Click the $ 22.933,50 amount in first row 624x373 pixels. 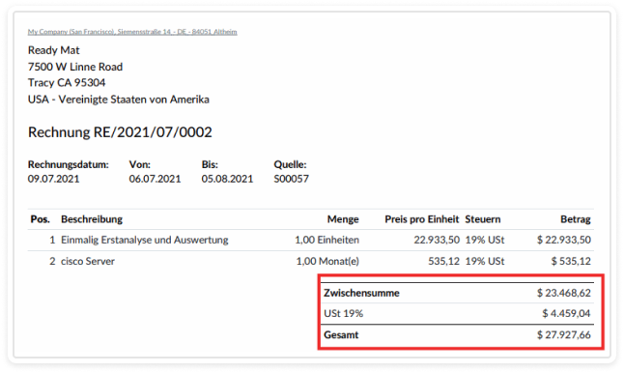564,240
